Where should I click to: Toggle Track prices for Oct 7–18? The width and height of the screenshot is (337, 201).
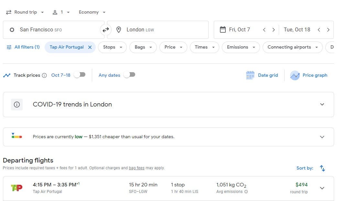tap(80, 75)
